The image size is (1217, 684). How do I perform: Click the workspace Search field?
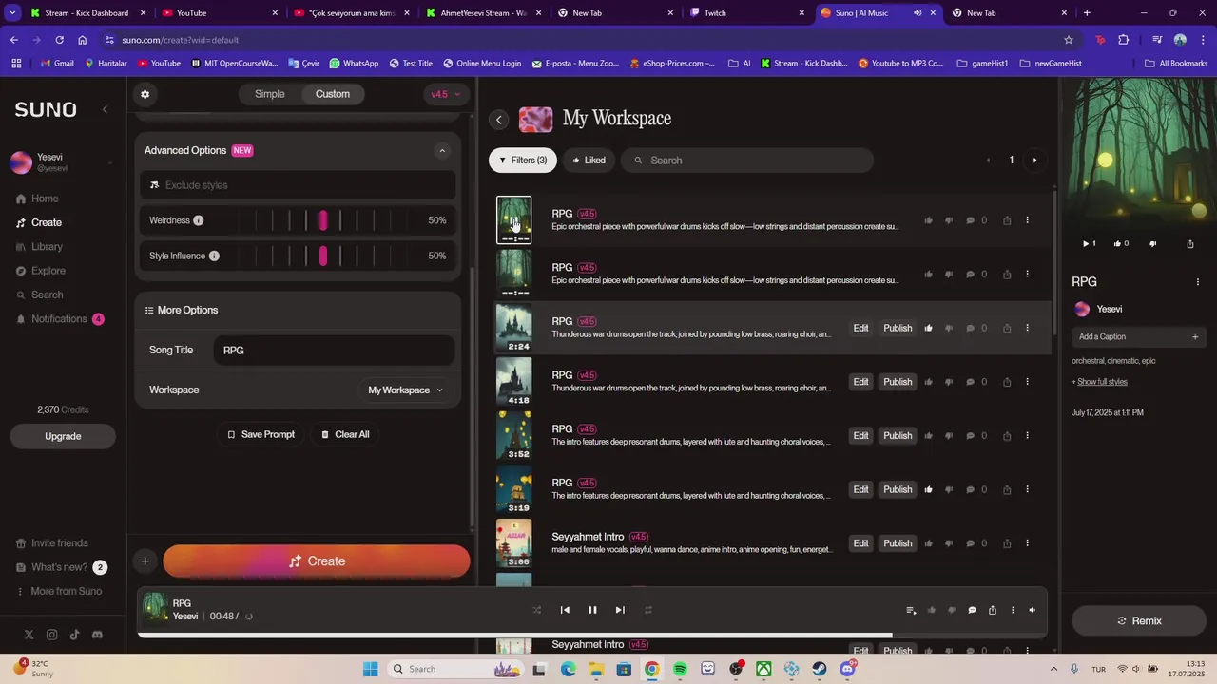[747, 161]
